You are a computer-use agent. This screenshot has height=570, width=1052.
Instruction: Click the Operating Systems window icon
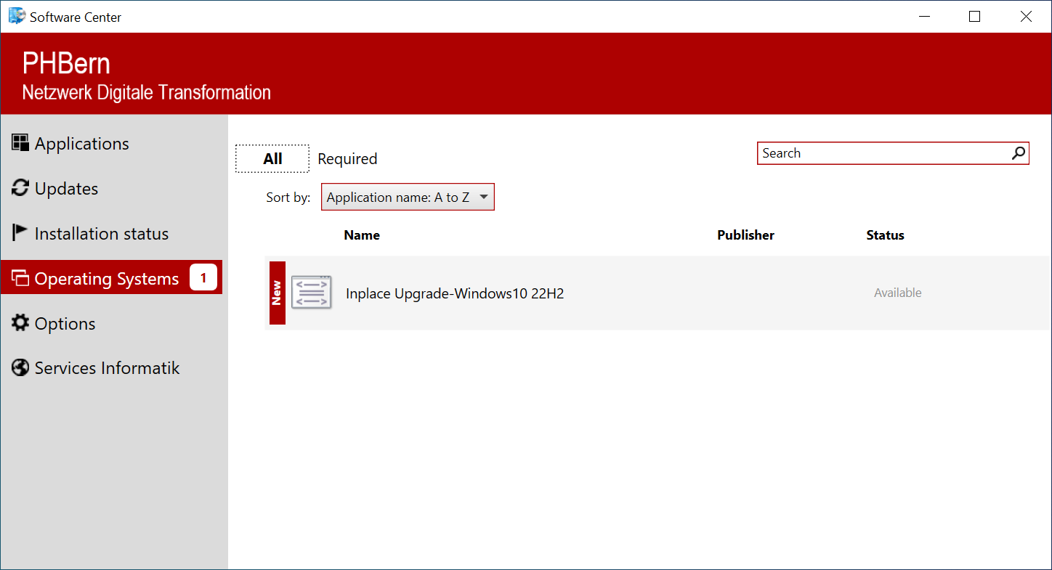point(20,278)
